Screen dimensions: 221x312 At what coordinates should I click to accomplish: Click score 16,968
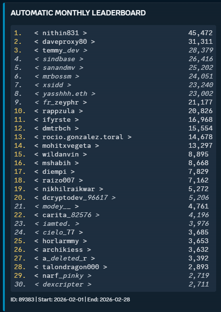pos(200,120)
